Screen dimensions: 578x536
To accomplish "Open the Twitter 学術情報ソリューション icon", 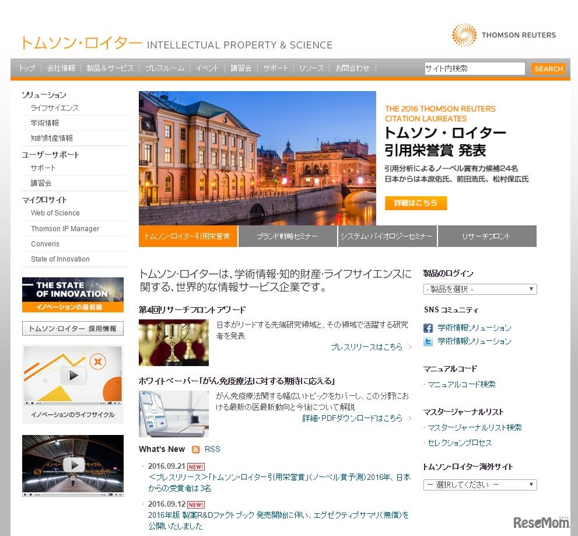I will click(x=428, y=342).
